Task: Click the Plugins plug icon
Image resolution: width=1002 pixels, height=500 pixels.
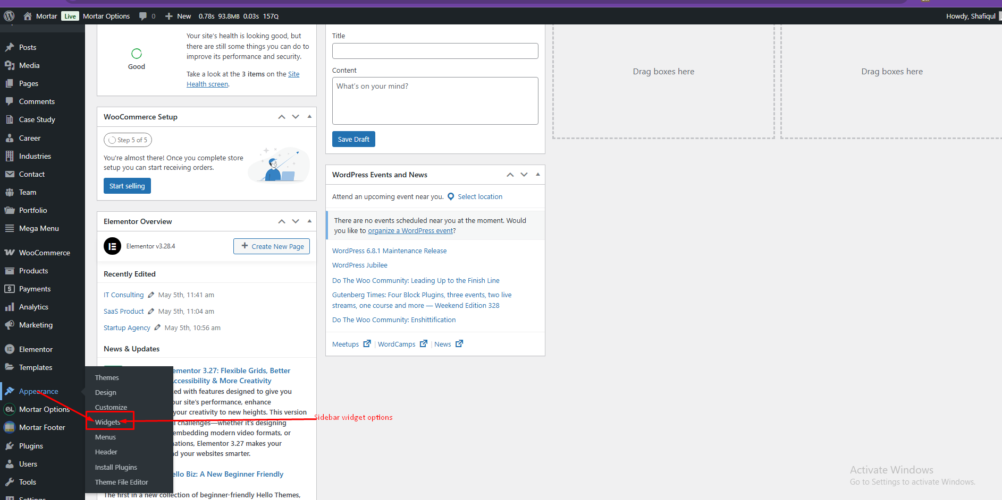Action: 10,446
